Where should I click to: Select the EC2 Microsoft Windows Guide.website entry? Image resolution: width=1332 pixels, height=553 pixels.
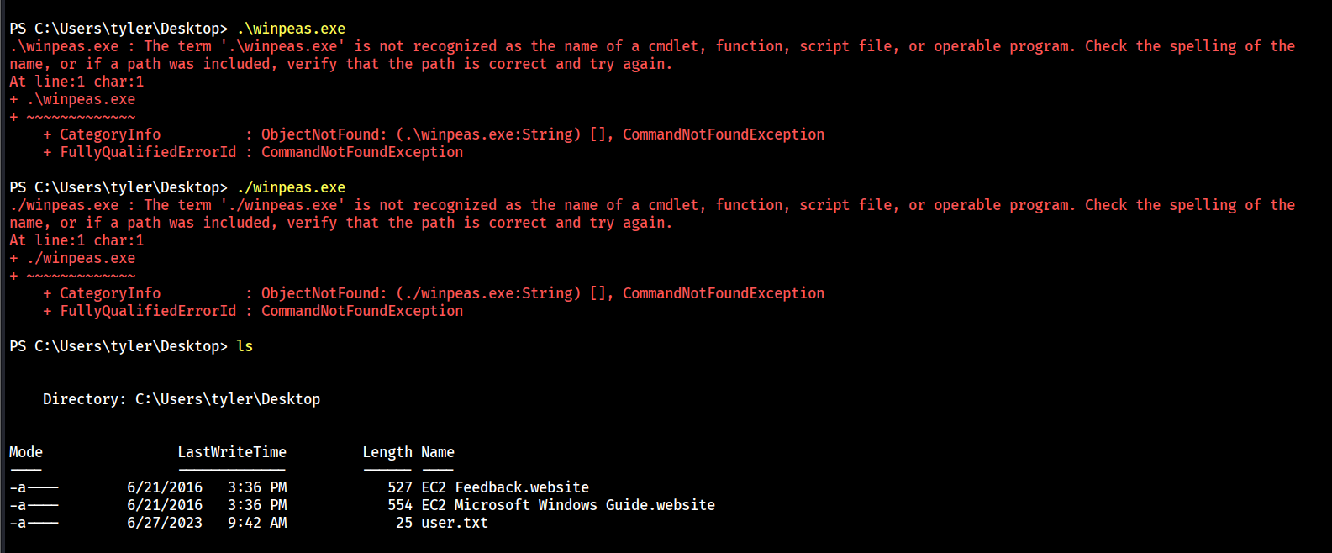pos(567,505)
